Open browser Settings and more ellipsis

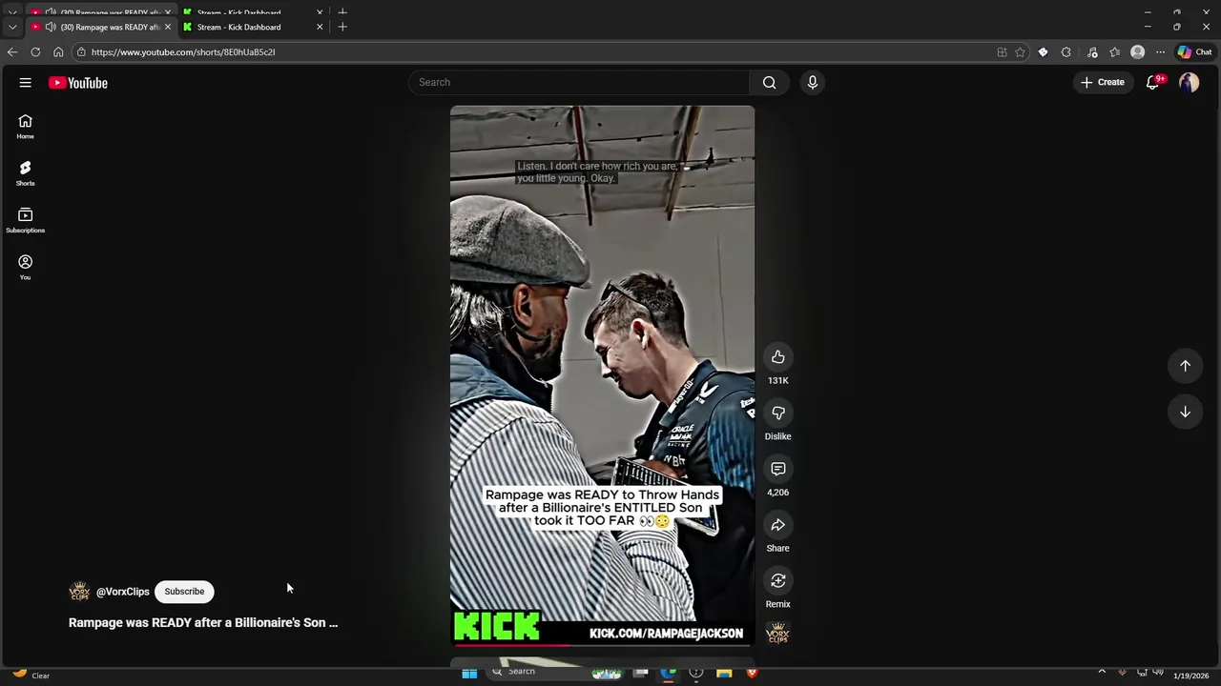[1160, 52]
